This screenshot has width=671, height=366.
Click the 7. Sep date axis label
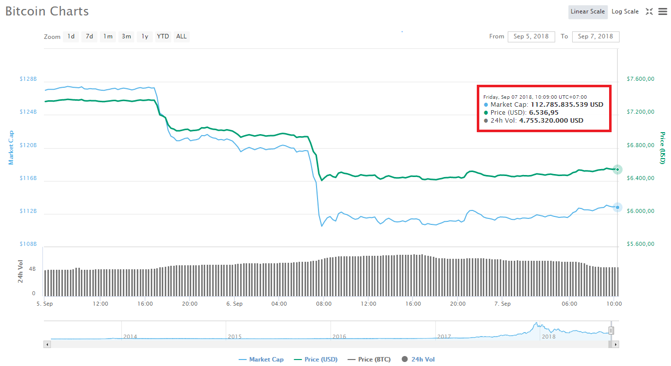pyautogui.click(x=502, y=304)
